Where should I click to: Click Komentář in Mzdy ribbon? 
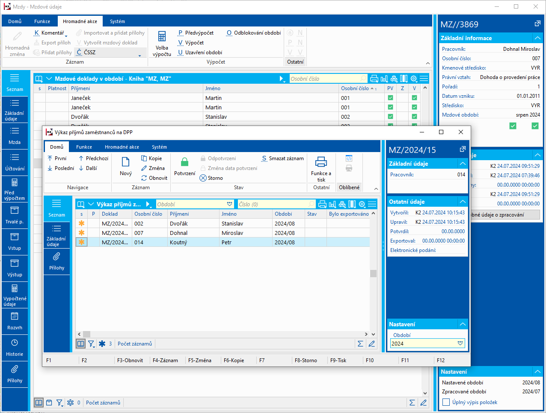[x=50, y=33]
